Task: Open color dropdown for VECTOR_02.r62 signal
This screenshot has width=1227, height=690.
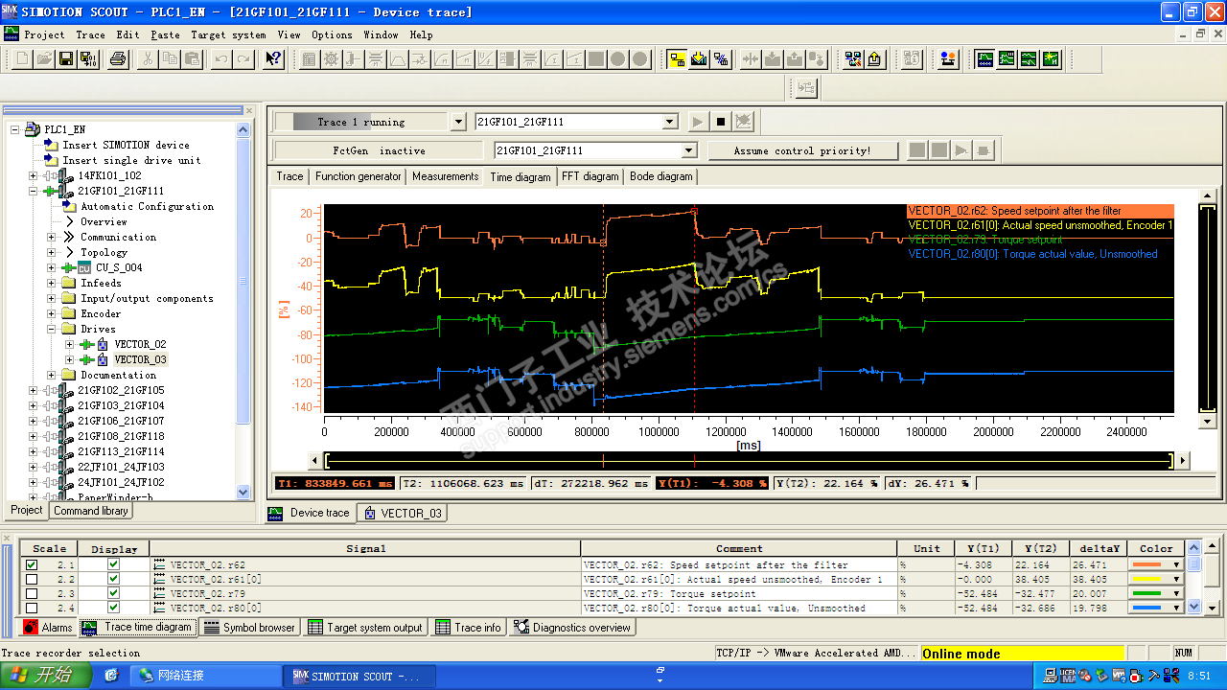Action: pos(1177,565)
